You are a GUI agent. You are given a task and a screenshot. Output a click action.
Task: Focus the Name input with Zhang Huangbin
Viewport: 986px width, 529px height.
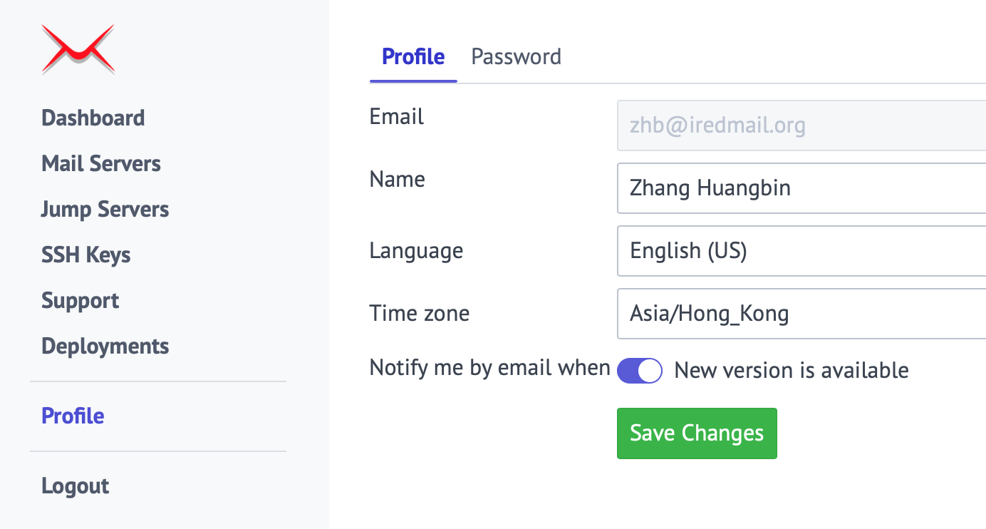(x=801, y=188)
